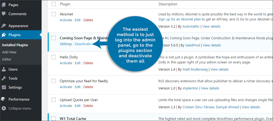Check the Upload Quota per User checkbox
This screenshot has width=273, height=121.
[54, 100]
